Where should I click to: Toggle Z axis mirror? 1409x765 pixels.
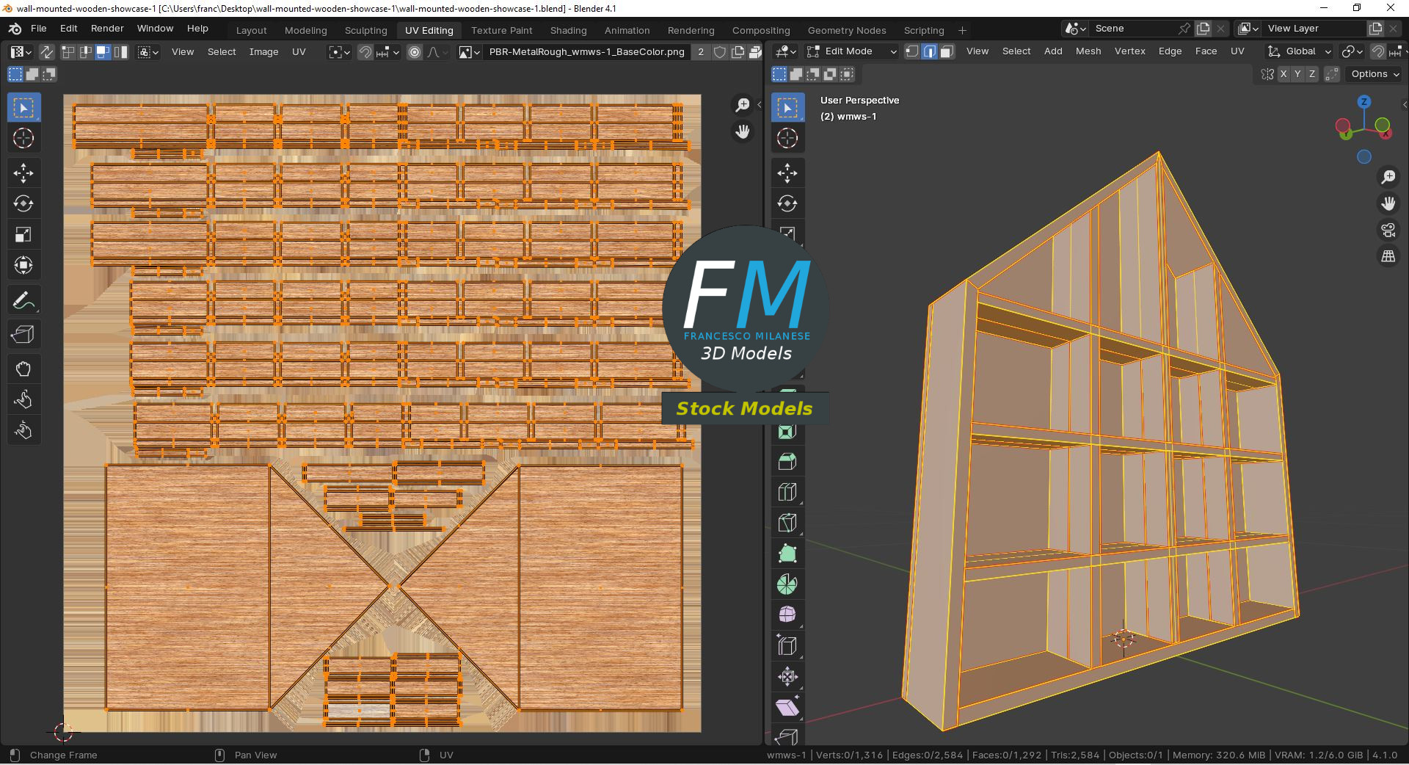tap(1312, 74)
